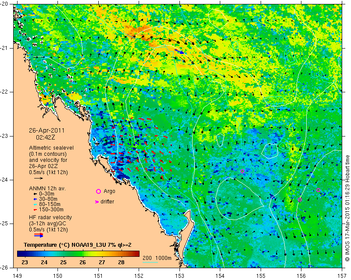This screenshot has width=351, height=280.
Task: Click the blue velocity arrow near -21 latitude
Action: (179, 52)
